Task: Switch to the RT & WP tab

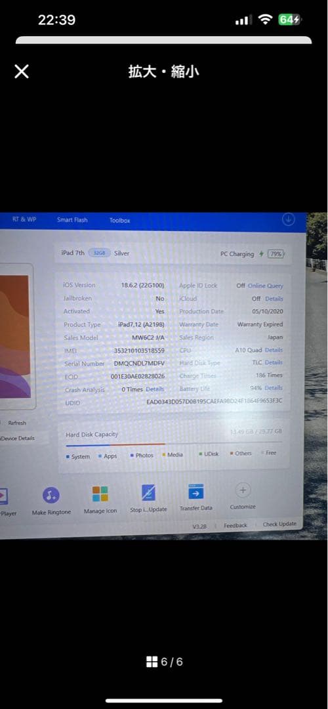Action: 24,219
